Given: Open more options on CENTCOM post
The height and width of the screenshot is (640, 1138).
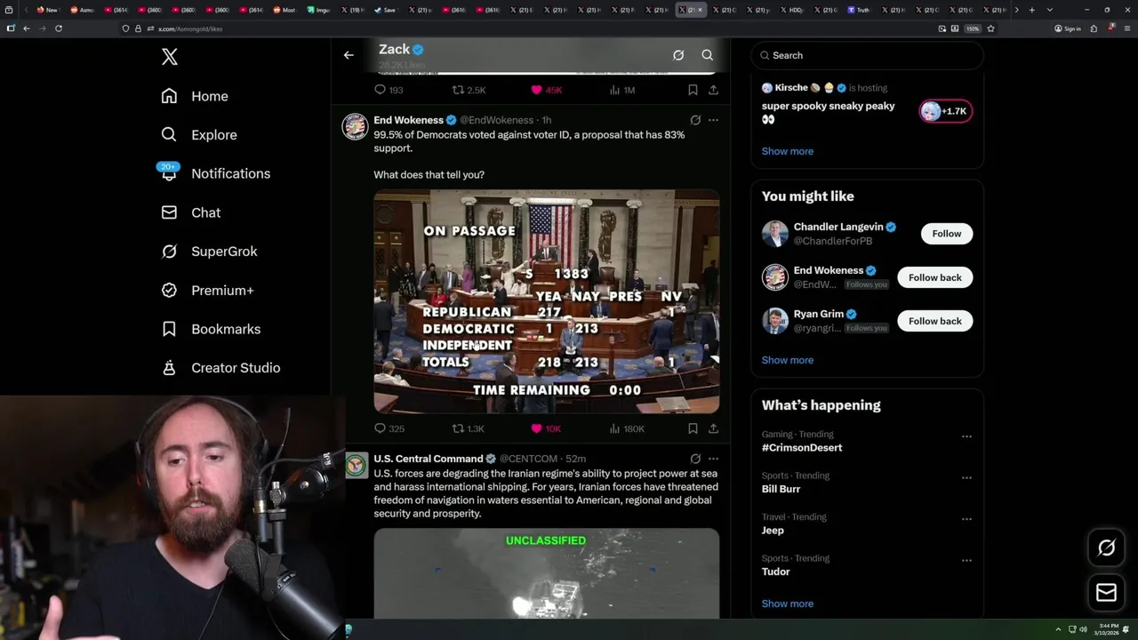Looking at the screenshot, I should 713,459.
